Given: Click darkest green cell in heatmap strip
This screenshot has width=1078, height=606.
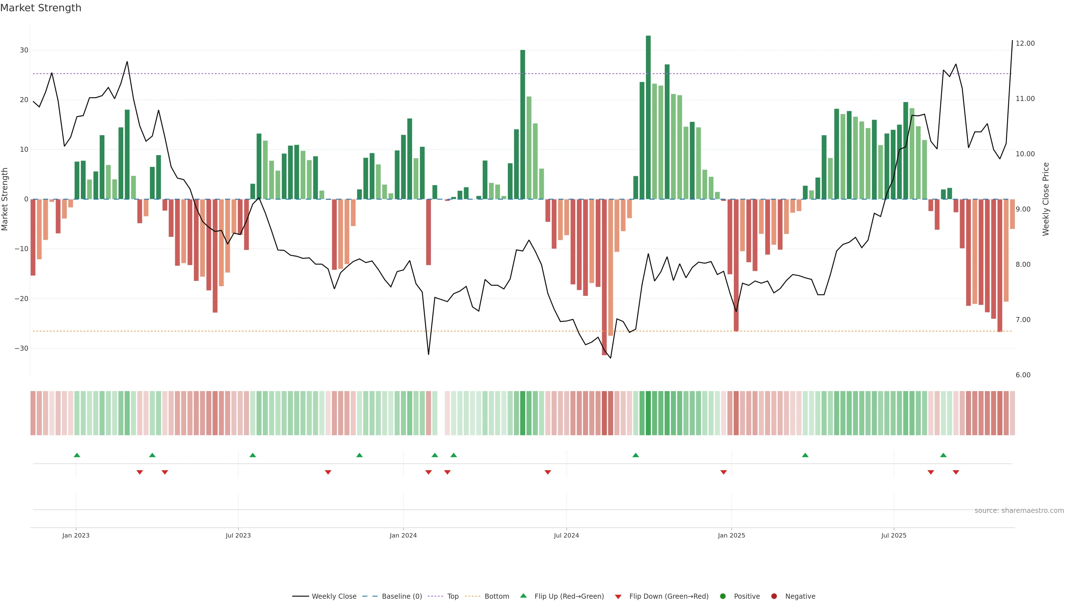Looking at the screenshot, I should tap(648, 413).
